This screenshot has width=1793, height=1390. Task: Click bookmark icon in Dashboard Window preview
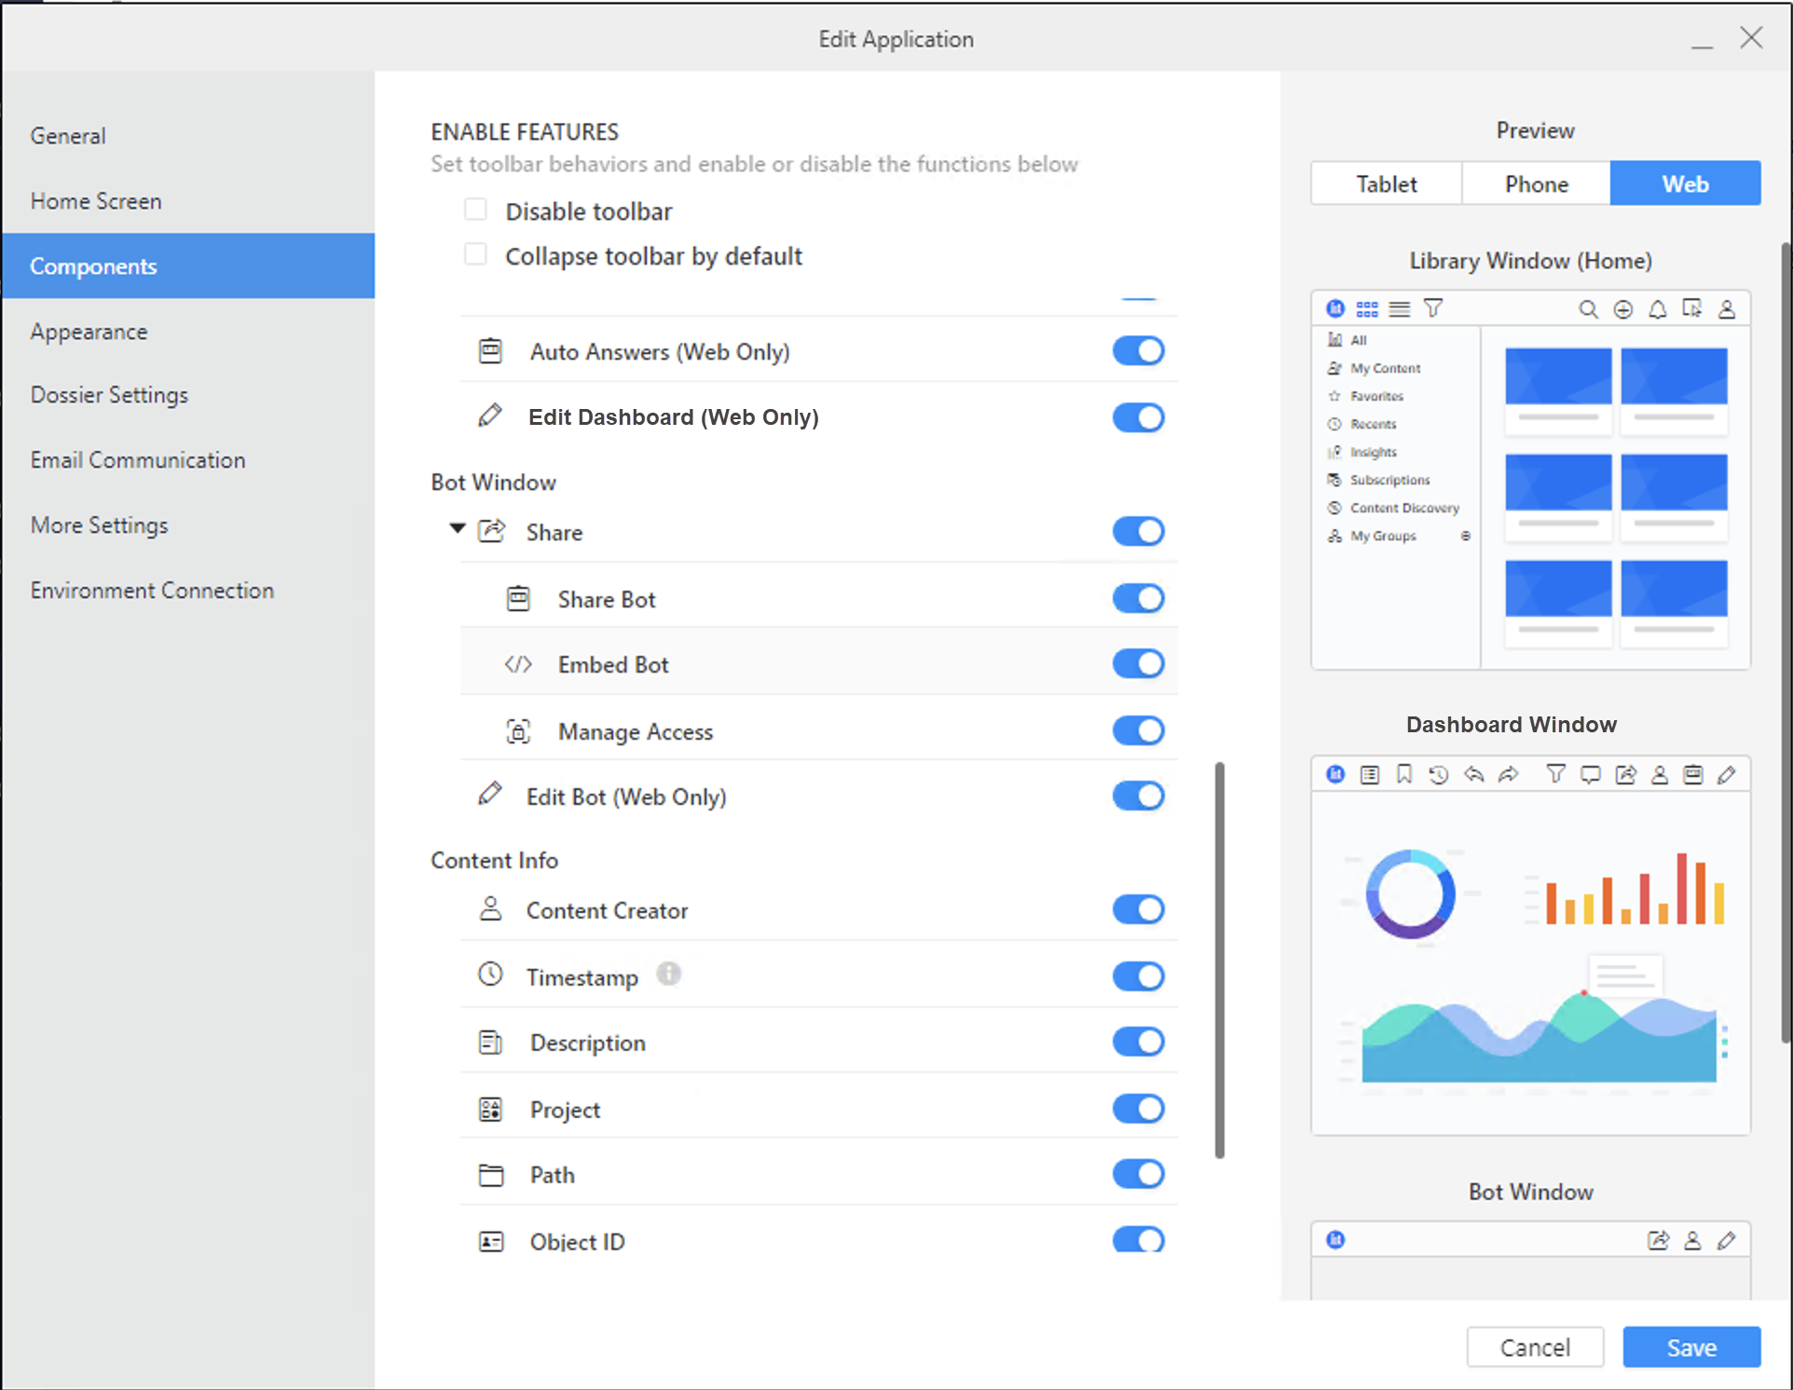(x=1404, y=774)
